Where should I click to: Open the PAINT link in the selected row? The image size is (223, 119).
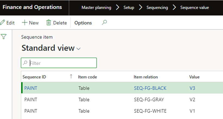point(31,88)
